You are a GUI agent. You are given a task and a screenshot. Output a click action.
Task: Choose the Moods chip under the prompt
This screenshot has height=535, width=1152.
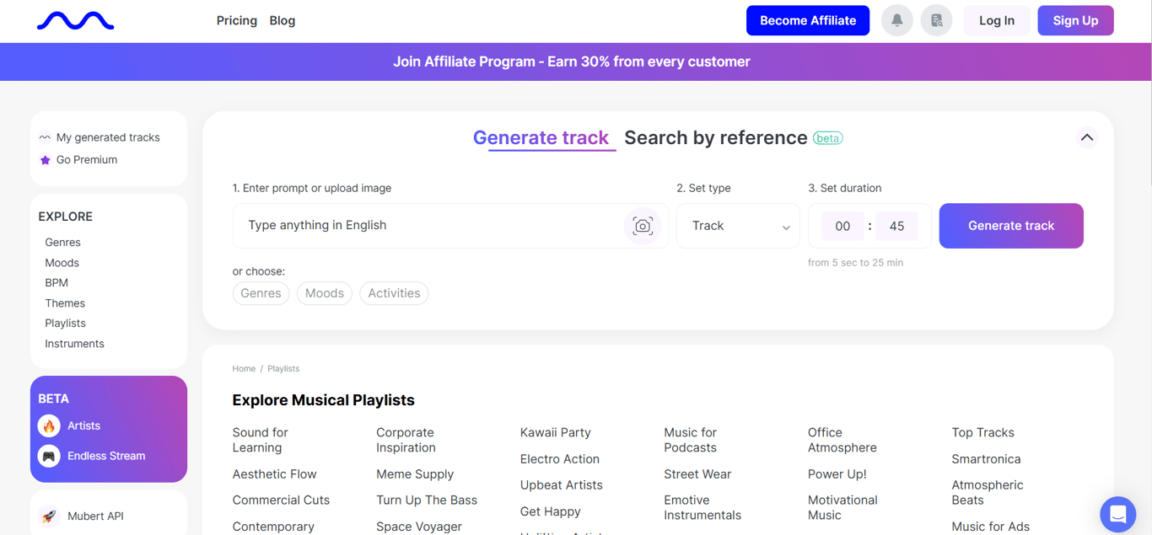[324, 293]
